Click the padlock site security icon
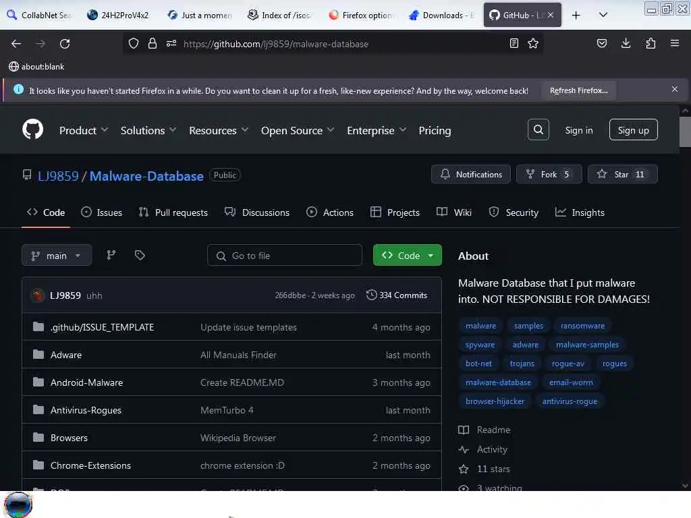The height and width of the screenshot is (518, 691). (152, 43)
